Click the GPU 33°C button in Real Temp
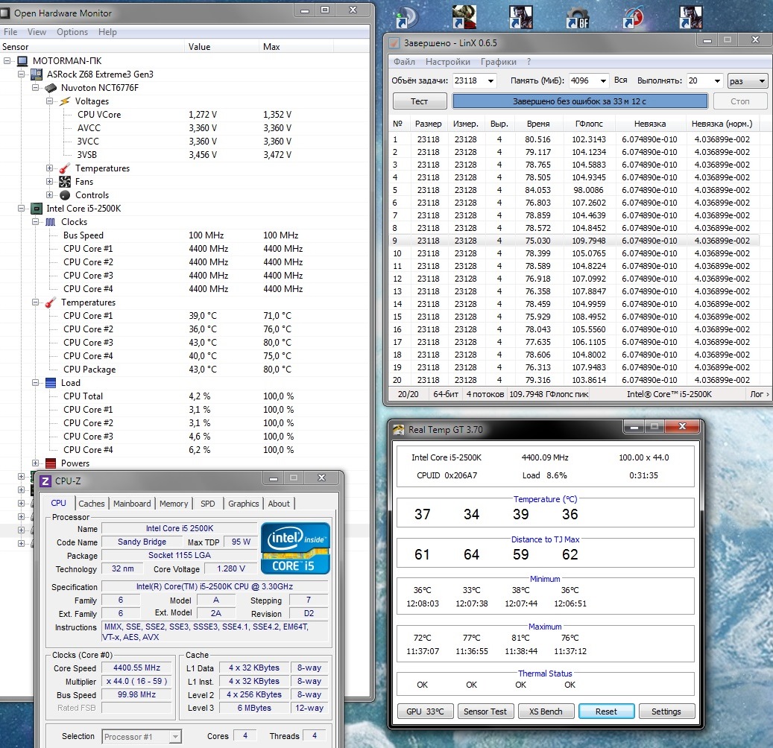Screen dimensions: 773x748 click(x=425, y=711)
